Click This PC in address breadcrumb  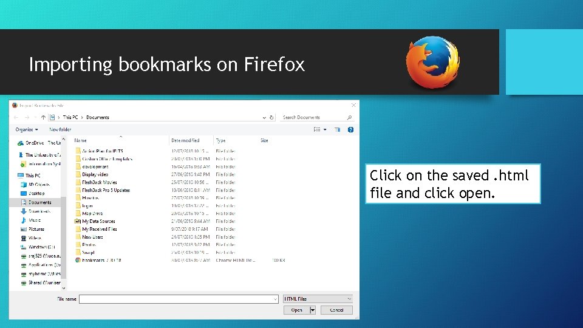pos(70,117)
